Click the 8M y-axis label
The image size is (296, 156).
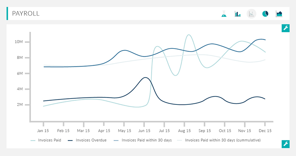(20, 57)
